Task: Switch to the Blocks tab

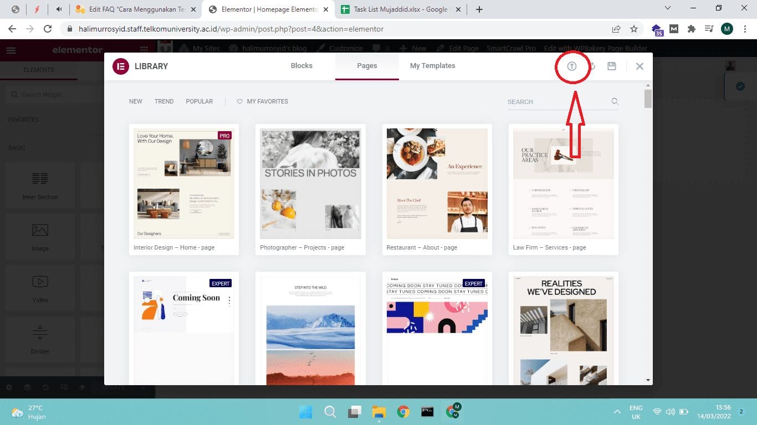Action: coord(301,65)
